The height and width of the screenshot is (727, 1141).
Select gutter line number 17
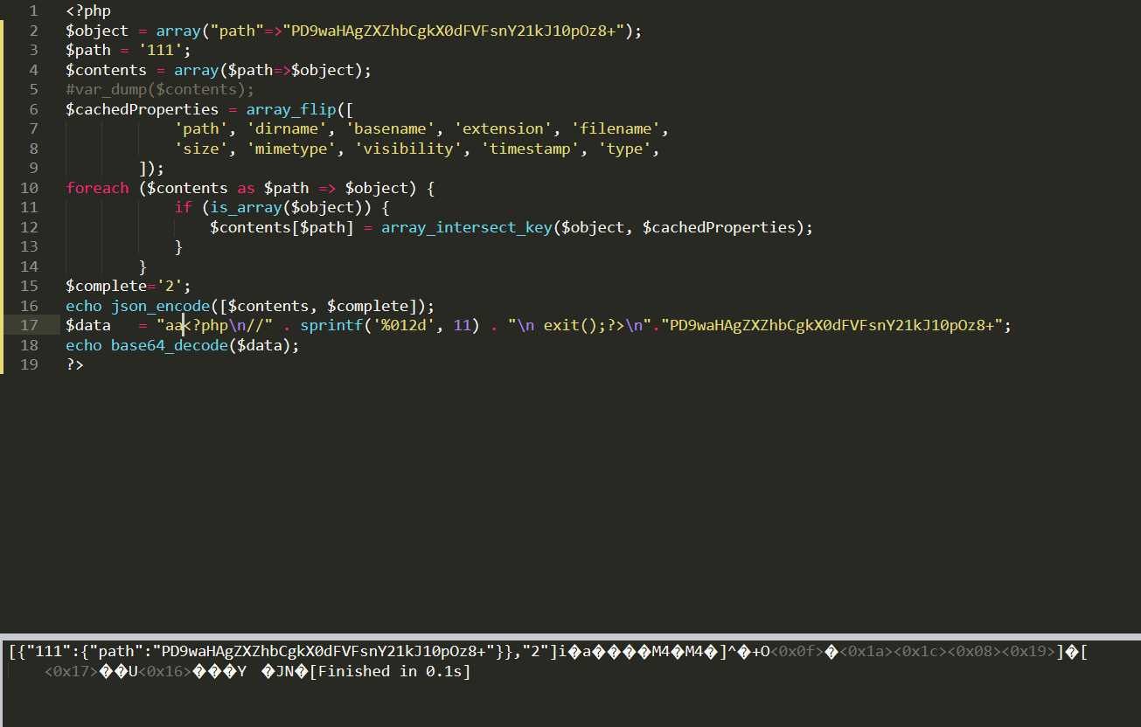coord(29,326)
